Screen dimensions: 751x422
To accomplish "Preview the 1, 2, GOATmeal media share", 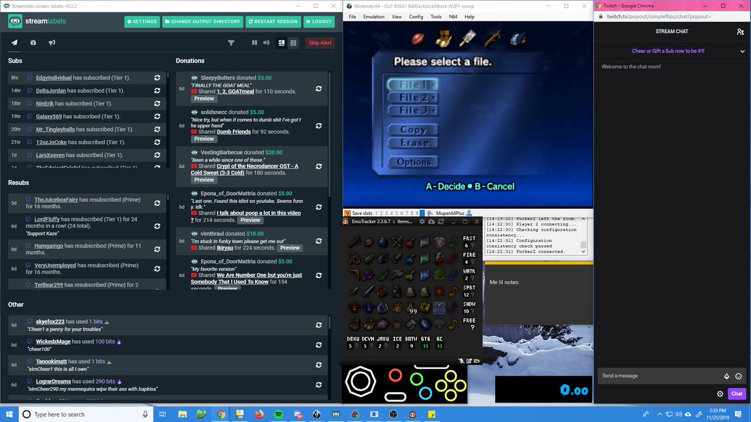I will [x=204, y=99].
